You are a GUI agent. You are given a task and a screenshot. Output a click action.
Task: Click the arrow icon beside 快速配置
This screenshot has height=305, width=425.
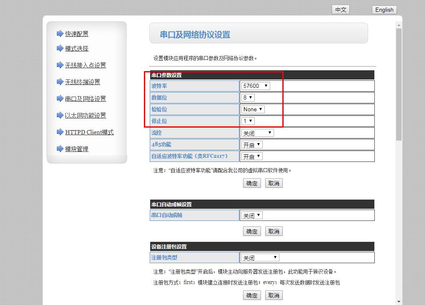(x=60, y=34)
